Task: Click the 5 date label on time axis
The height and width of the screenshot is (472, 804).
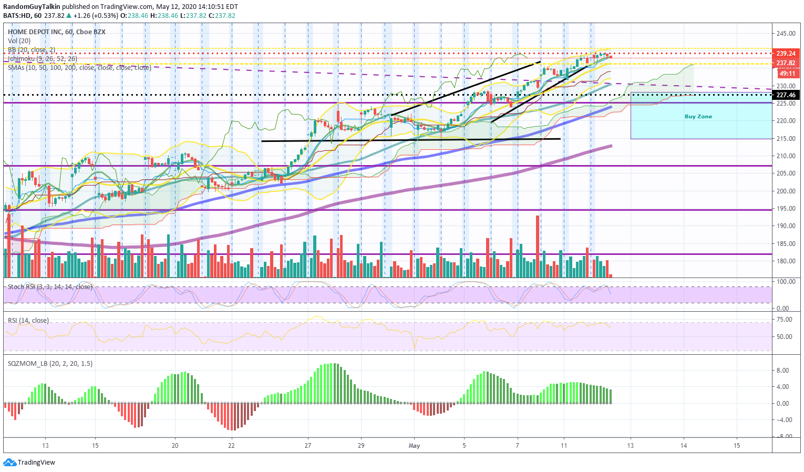Action: click(465, 446)
